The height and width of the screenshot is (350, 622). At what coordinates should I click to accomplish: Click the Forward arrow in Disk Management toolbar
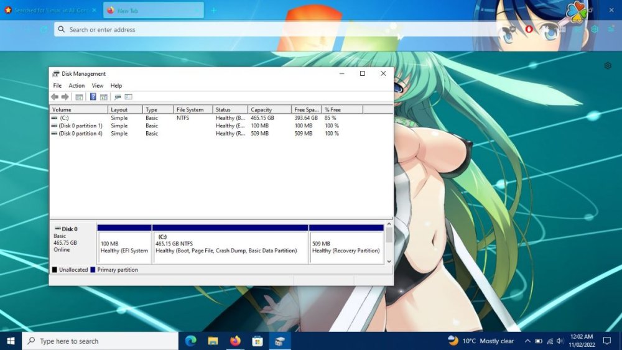coord(65,97)
